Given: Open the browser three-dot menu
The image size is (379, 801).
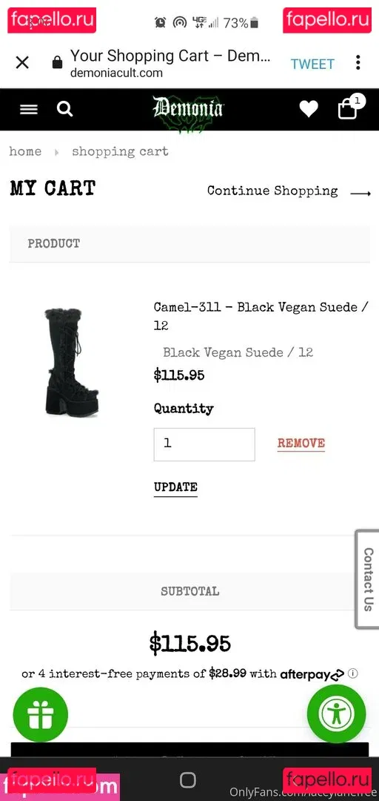Looking at the screenshot, I should point(358,63).
